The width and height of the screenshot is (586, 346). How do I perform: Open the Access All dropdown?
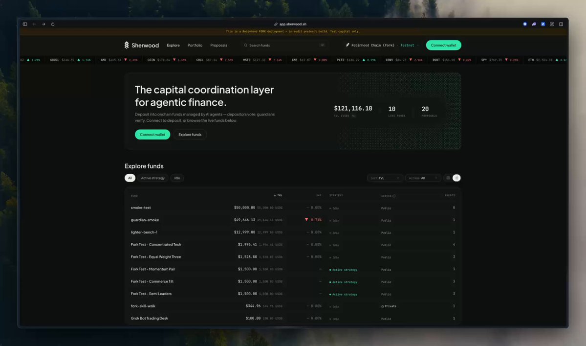tap(423, 178)
